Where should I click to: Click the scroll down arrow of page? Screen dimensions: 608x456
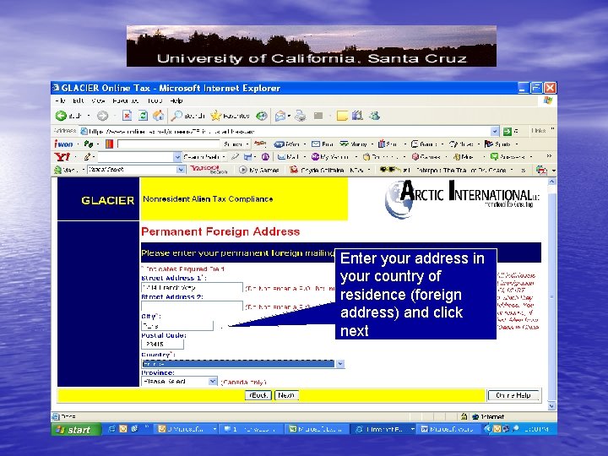(x=551, y=406)
